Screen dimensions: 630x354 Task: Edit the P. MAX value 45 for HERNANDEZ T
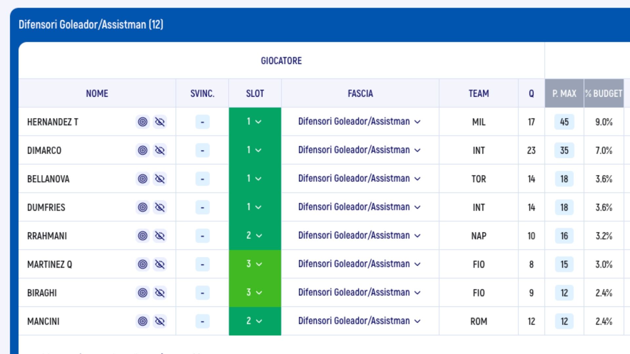[x=564, y=122]
